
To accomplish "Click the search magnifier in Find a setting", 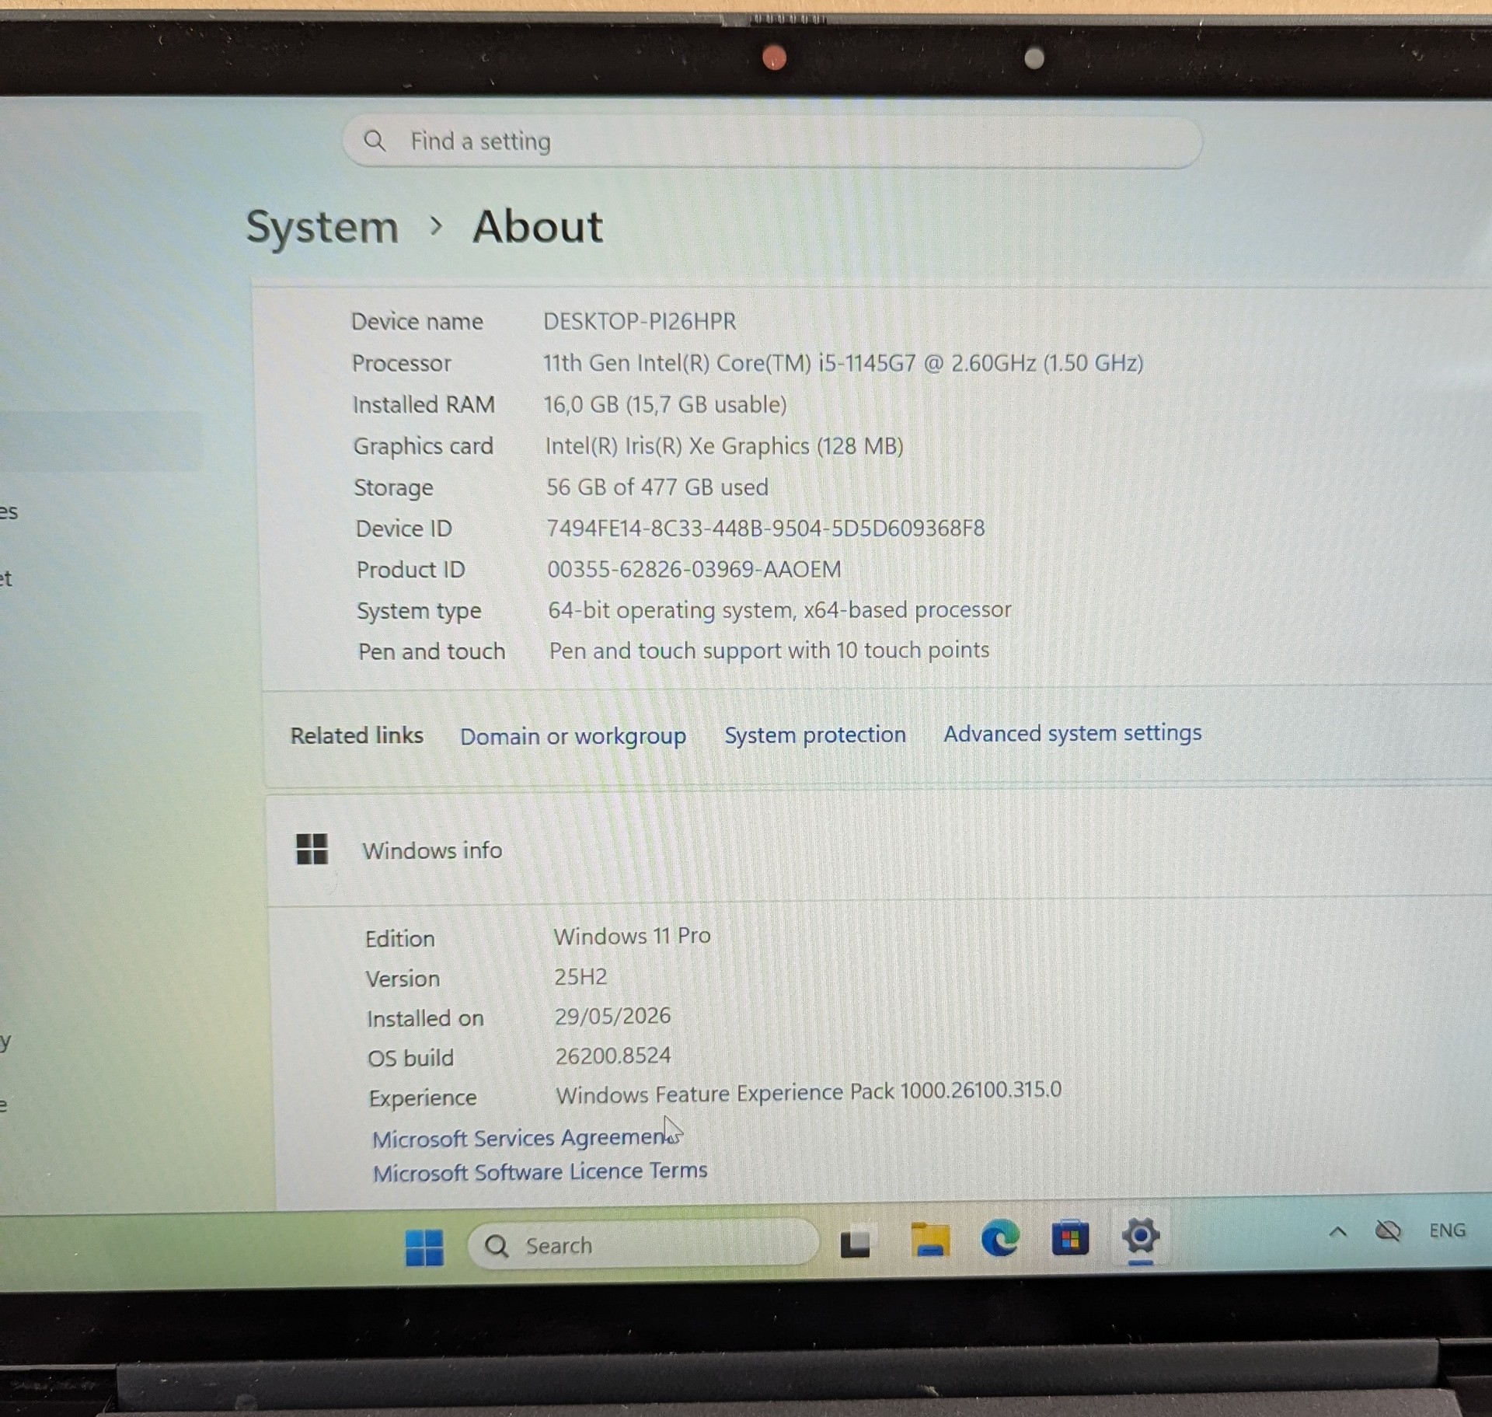I will [x=375, y=141].
